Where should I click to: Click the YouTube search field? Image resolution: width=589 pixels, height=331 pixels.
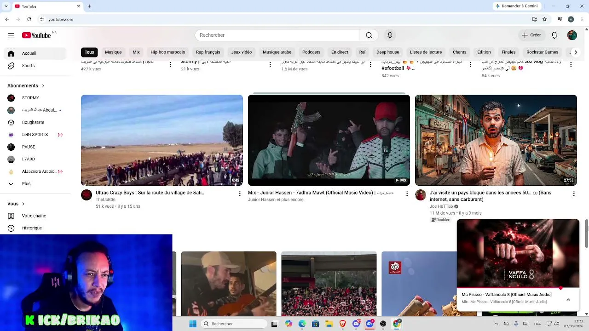coord(277,35)
